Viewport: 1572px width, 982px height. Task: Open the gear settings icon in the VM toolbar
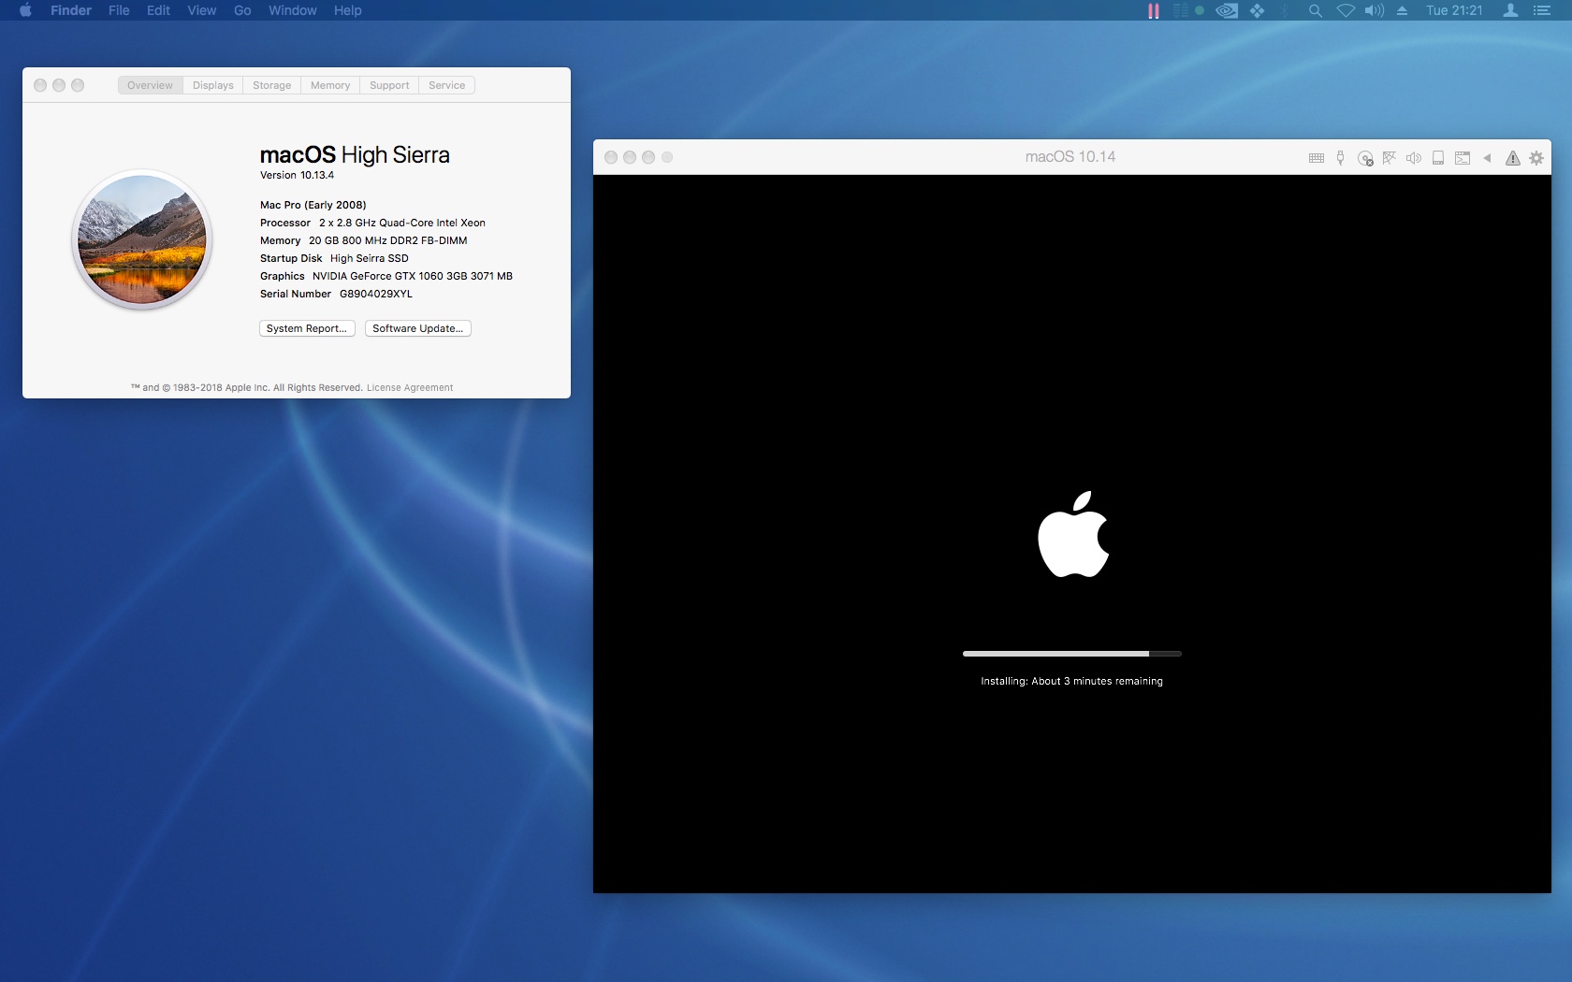[x=1536, y=158]
